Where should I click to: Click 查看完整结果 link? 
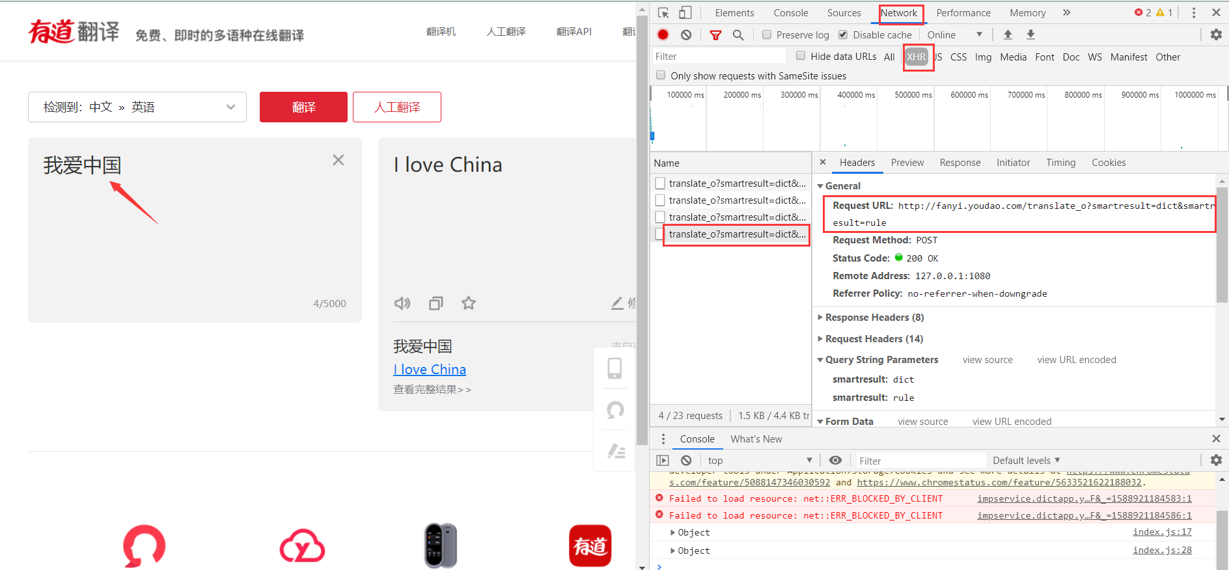(432, 389)
